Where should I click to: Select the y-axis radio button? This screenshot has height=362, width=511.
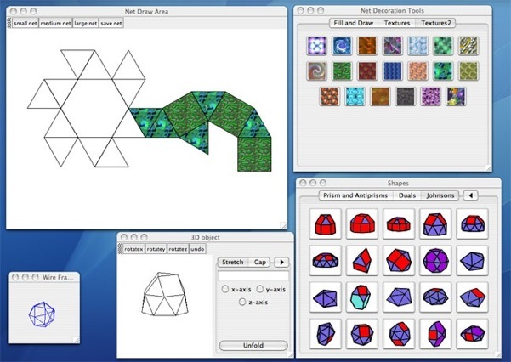click(259, 289)
